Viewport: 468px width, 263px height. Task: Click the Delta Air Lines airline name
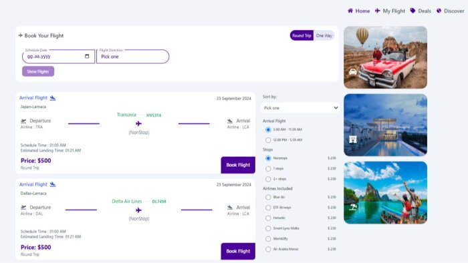click(127, 202)
